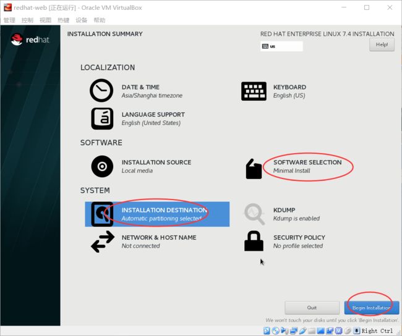Open the 设备 menu
The width and height of the screenshot is (402, 336).
(x=81, y=20)
